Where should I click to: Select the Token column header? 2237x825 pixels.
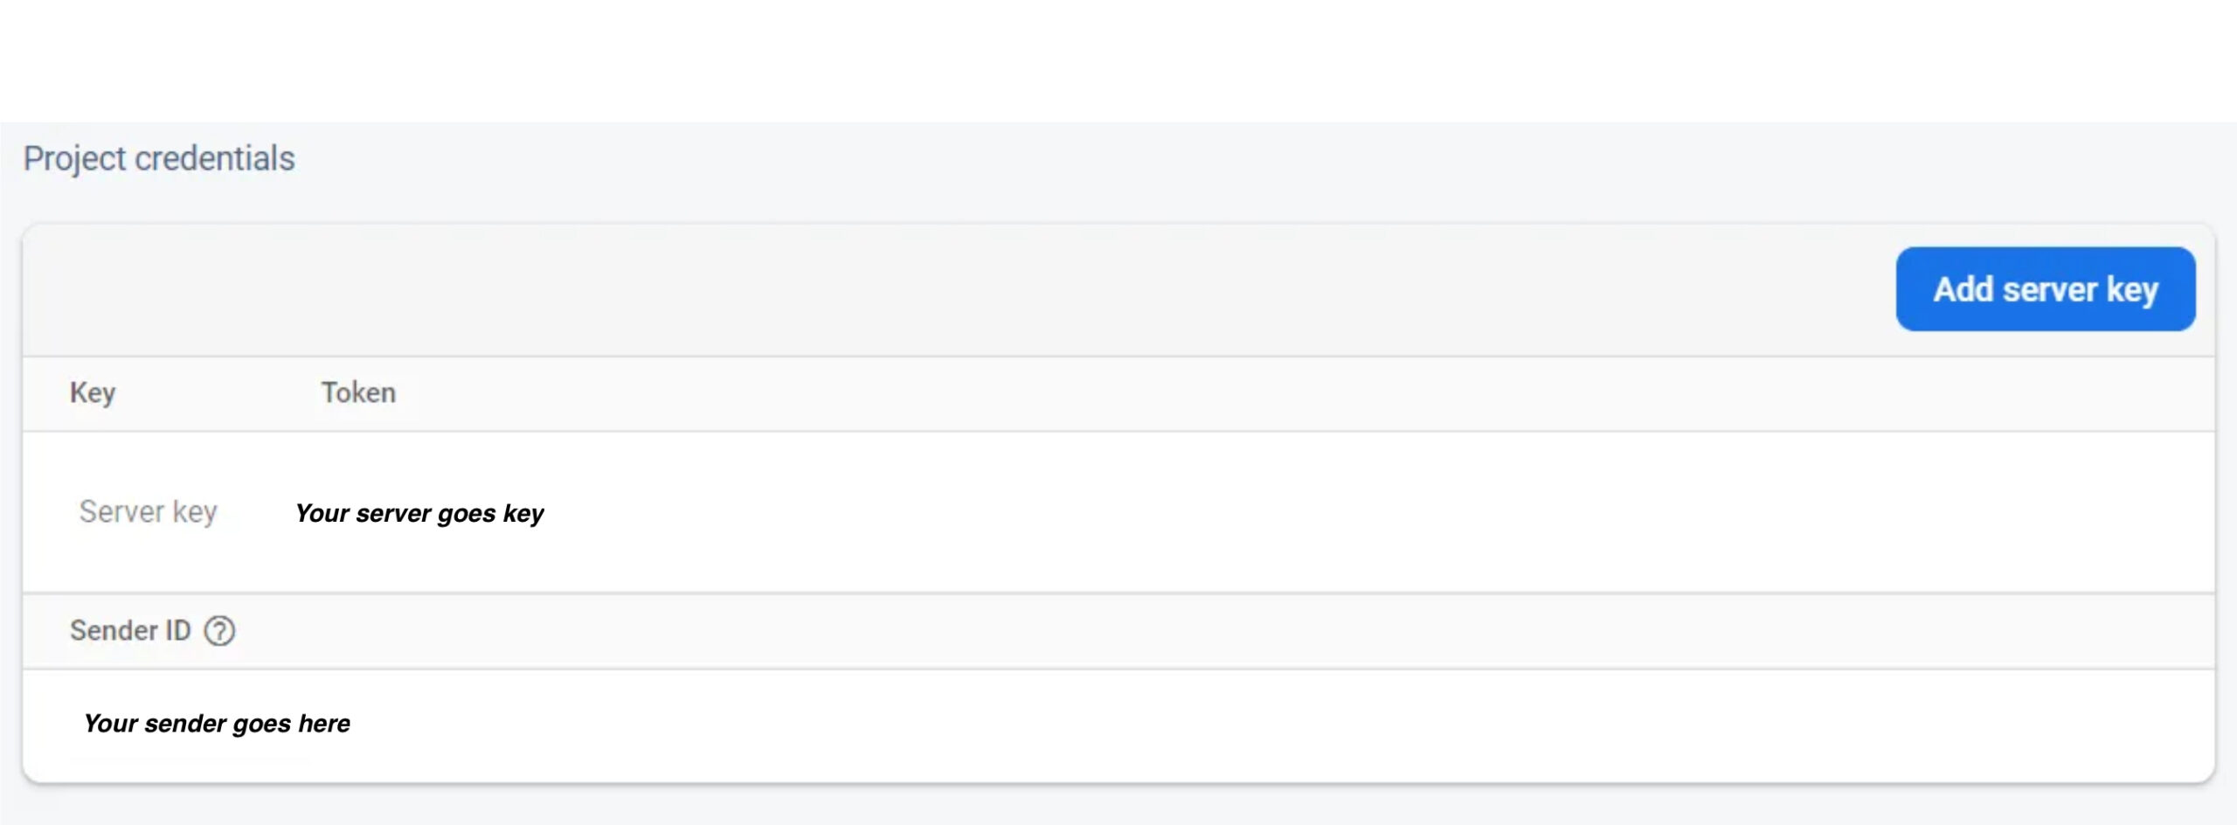pos(358,392)
